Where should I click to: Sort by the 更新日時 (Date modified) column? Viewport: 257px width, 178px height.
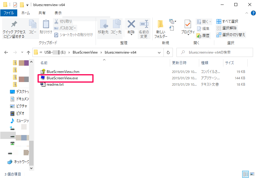tap(179, 63)
